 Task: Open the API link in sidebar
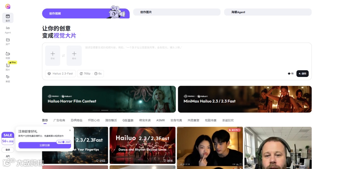(8, 156)
